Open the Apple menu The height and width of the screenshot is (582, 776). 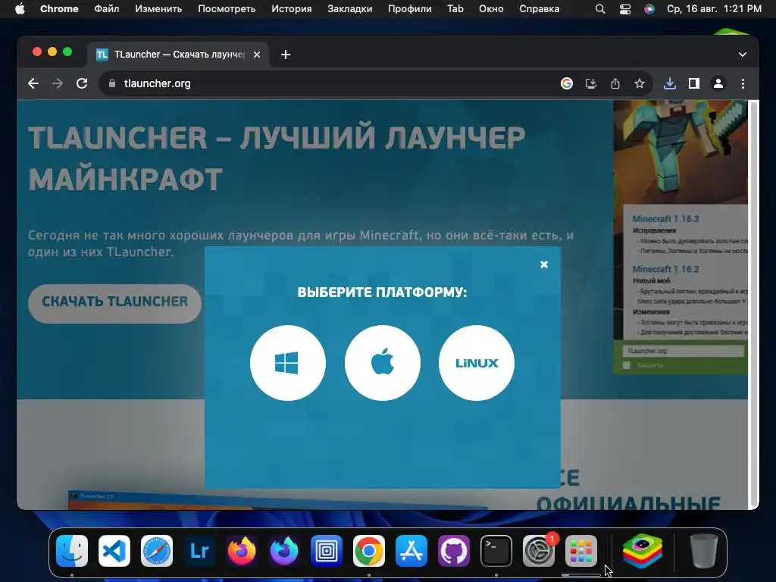20,9
